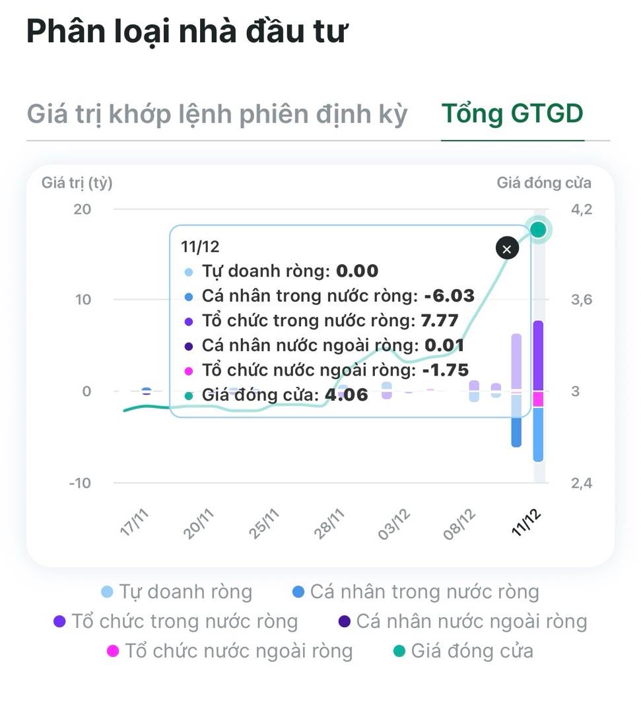Close the 11/12 tooltip popup
641x713 pixels.
pos(507,249)
